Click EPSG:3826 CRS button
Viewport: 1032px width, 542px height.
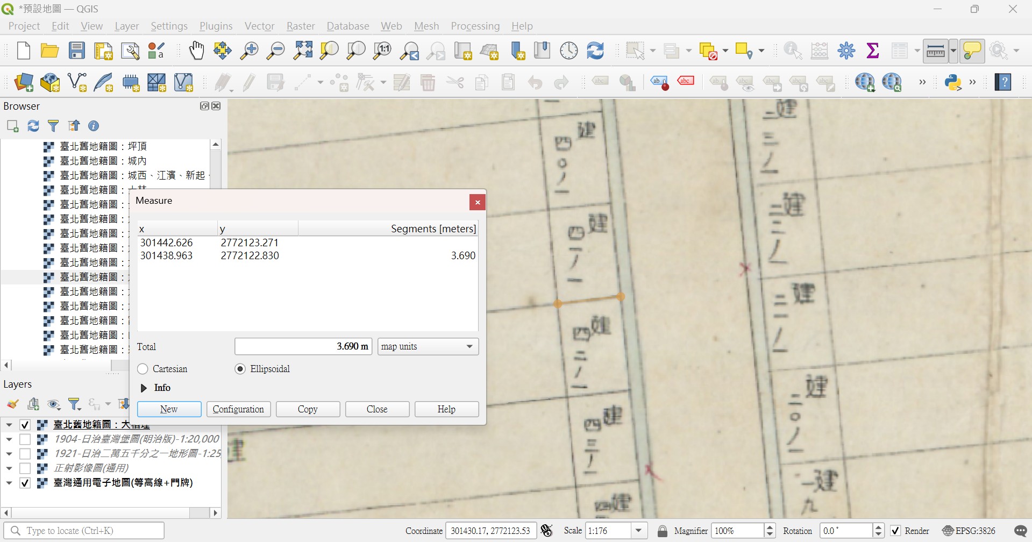point(969,531)
